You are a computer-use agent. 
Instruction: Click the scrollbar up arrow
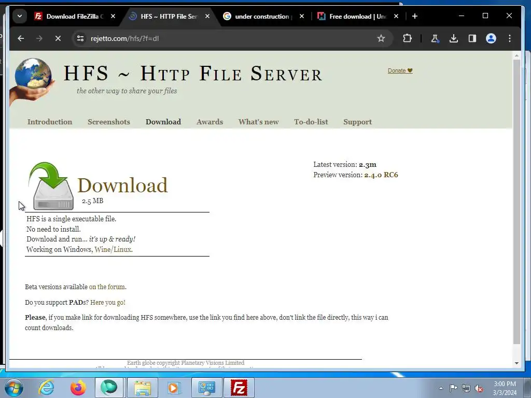516,55
